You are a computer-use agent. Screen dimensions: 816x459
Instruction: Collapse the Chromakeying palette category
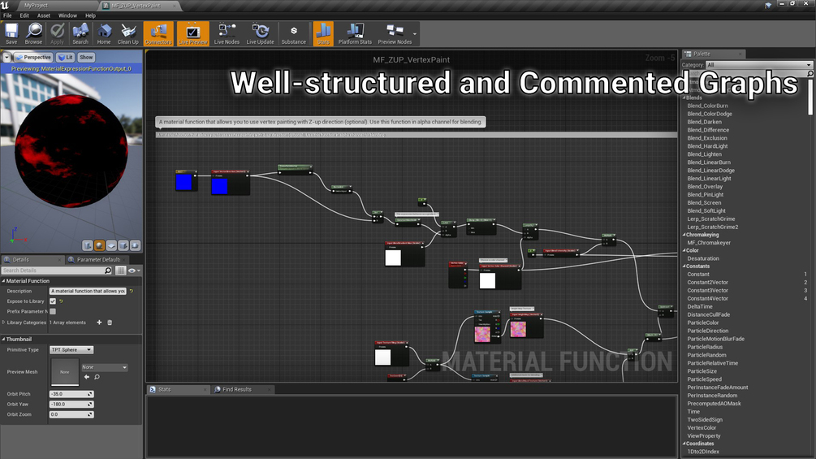[684, 235]
